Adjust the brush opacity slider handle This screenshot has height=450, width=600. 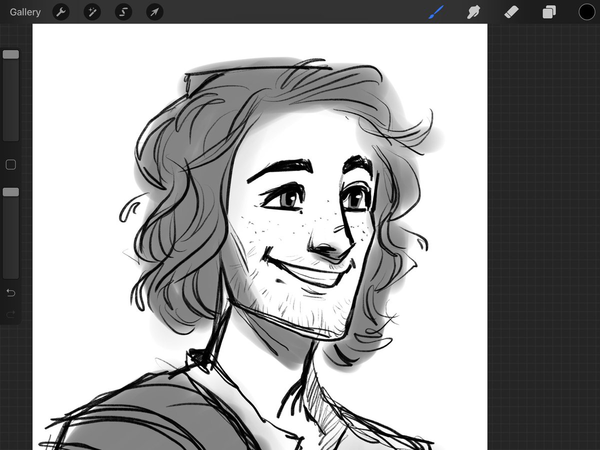[x=11, y=192]
